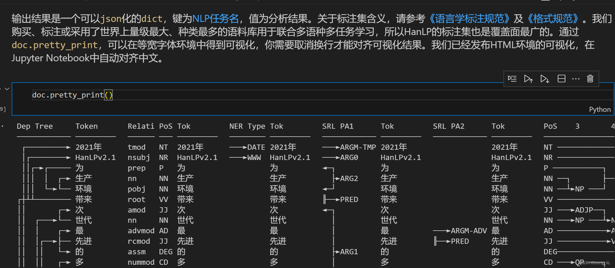Click the 'pobj' relation value
This screenshot has width=615, height=268.
pos(136,189)
